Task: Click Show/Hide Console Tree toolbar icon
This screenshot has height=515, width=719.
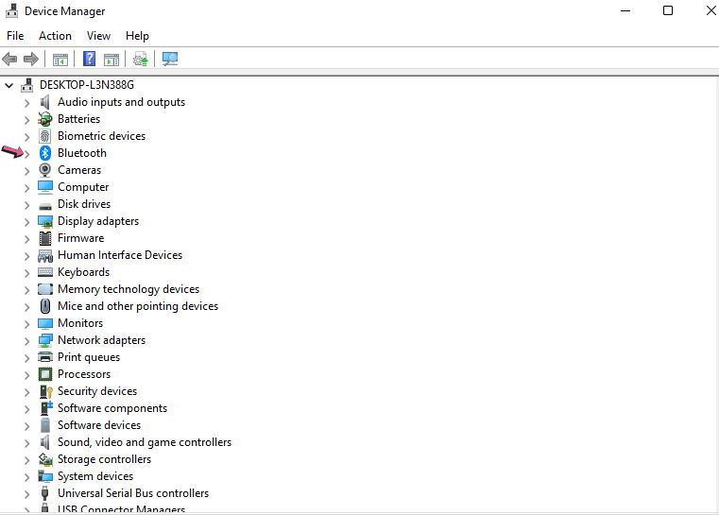Action: 60,60
